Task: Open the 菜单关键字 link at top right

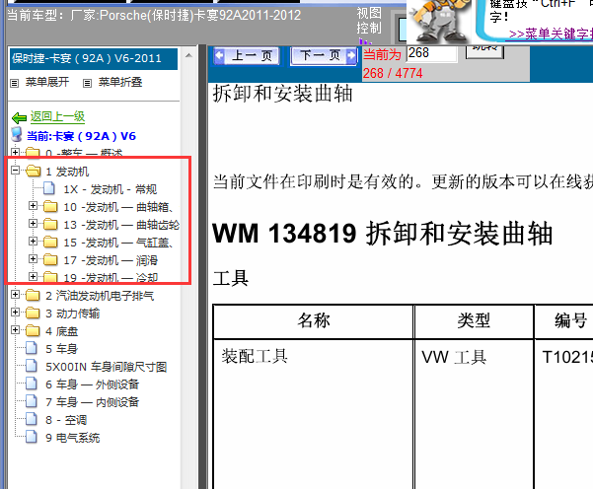Action: [551, 34]
